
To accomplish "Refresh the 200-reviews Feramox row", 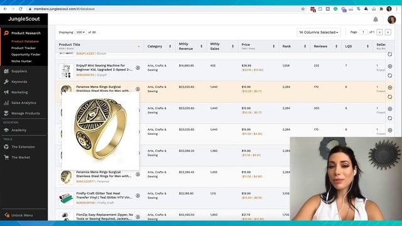I will (390, 118).
